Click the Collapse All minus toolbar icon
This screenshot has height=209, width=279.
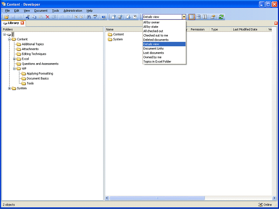(x=82, y=17)
